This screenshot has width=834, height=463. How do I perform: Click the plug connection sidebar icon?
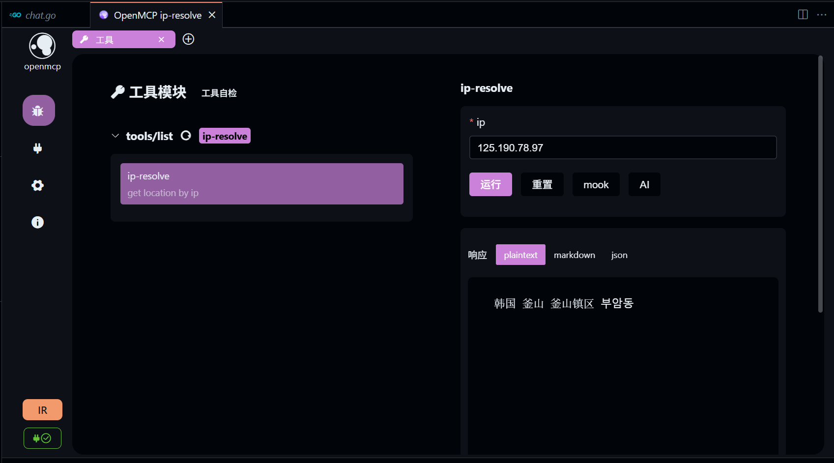[x=38, y=148]
